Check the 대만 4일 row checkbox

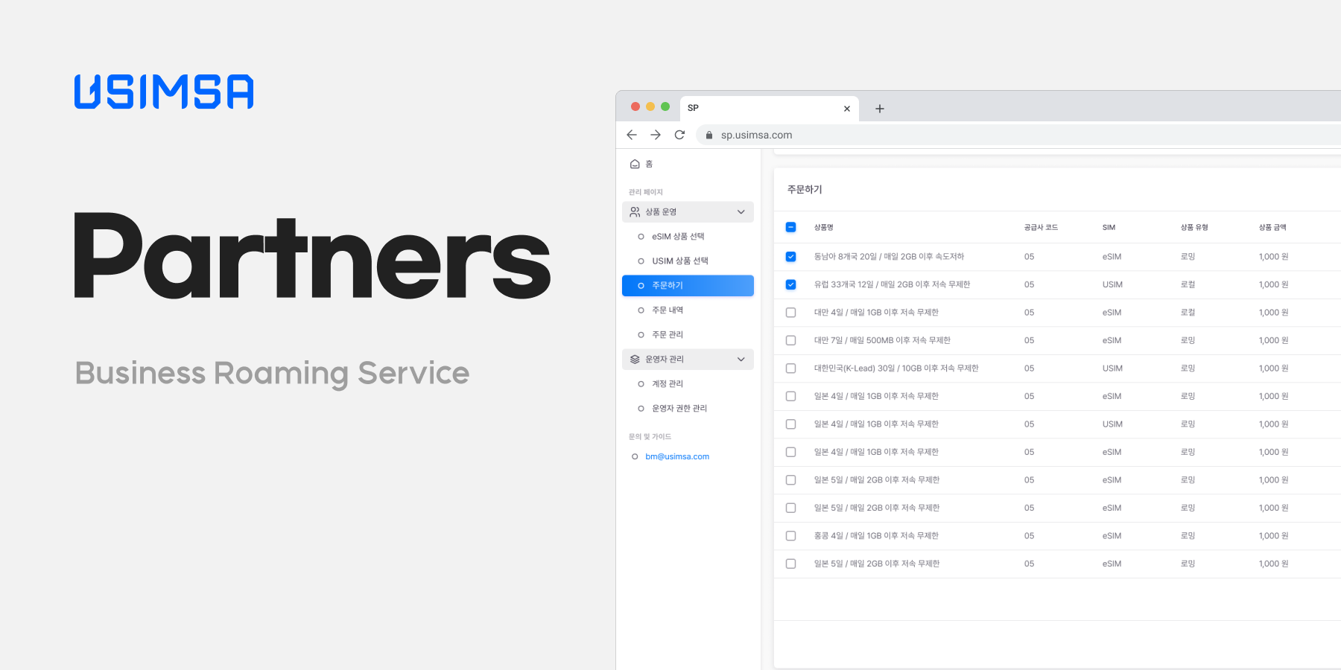(x=791, y=313)
